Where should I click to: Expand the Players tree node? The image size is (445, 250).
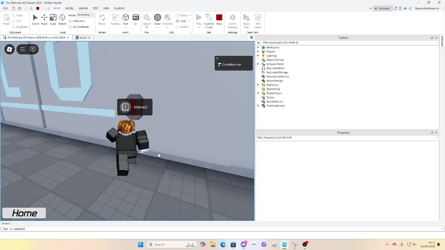[258, 52]
